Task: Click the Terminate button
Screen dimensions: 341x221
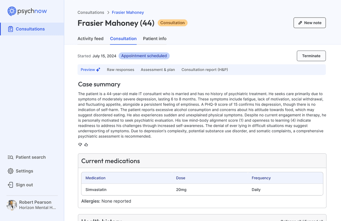Action: 311,56
